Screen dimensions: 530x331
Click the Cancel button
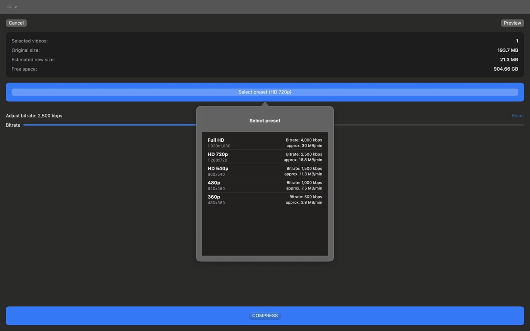click(x=16, y=23)
